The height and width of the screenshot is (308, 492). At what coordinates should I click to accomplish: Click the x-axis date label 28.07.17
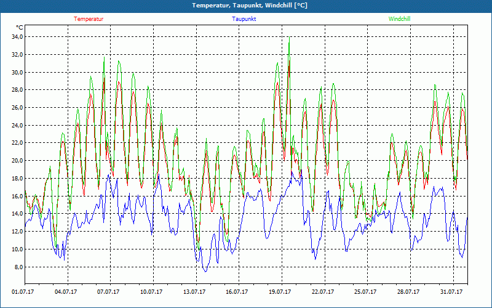coord(408,292)
